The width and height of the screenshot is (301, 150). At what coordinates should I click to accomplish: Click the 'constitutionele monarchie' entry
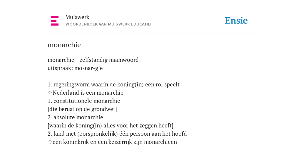click(x=87, y=101)
